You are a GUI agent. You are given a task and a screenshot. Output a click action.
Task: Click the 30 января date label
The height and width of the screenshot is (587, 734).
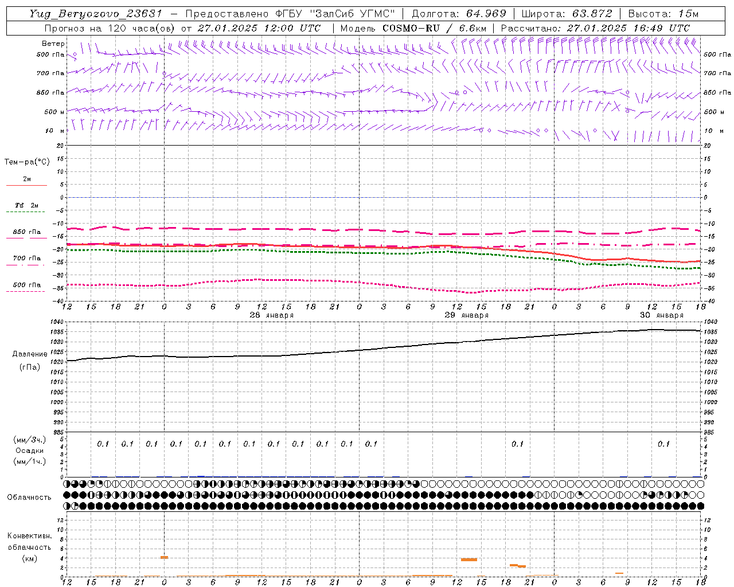[x=661, y=315]
